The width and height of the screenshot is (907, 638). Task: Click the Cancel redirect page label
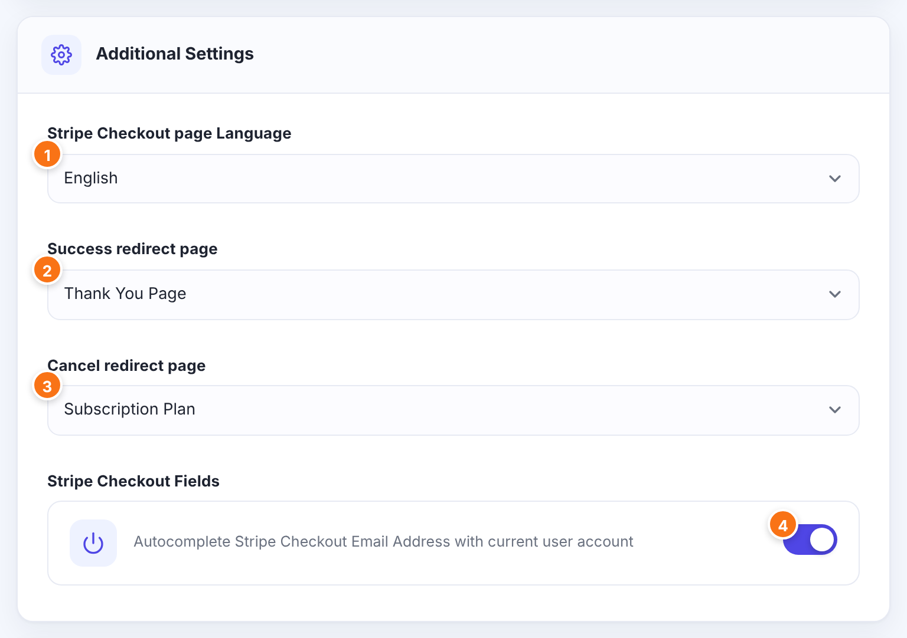pos(126,366)
